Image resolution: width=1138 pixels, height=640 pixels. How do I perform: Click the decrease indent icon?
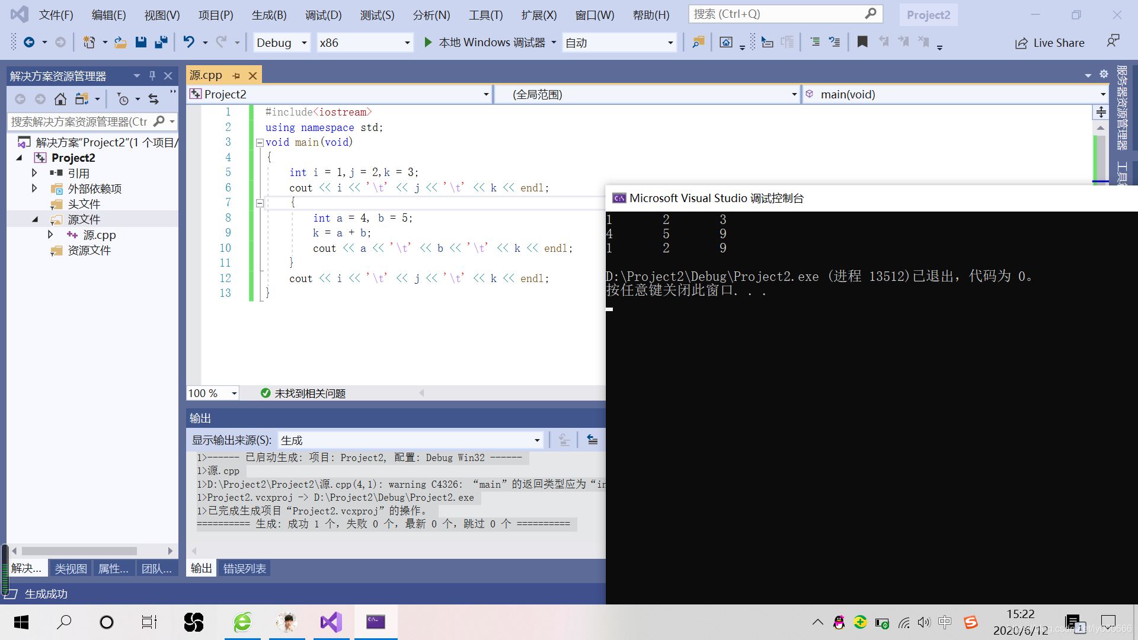(815, 42)
